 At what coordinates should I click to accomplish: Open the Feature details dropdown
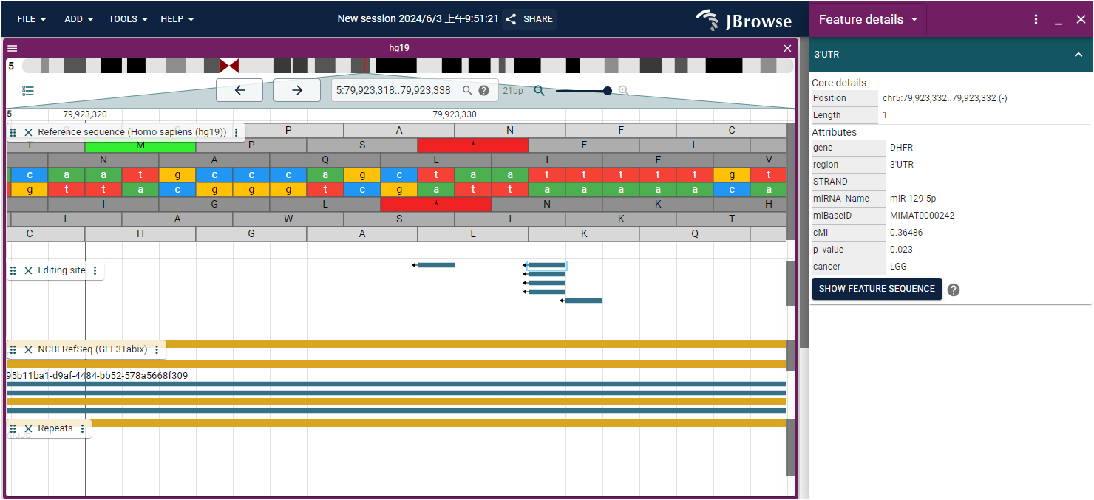(x=868, y=20)
